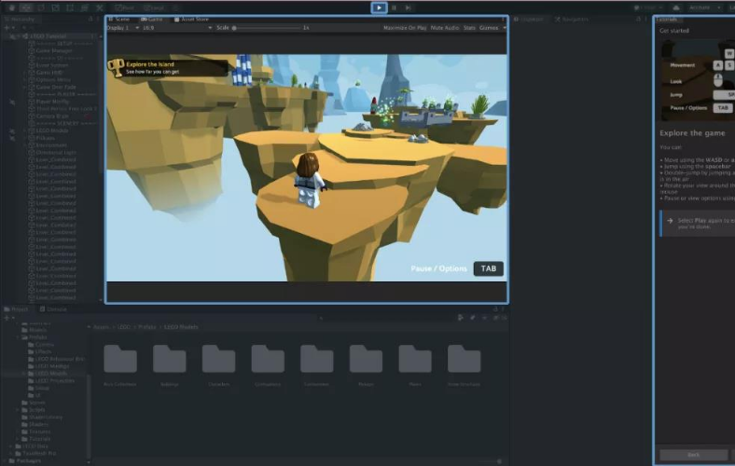Click the Pause button in the toolbar
This screenshot has width=735, height=466.
click(394, 7)
